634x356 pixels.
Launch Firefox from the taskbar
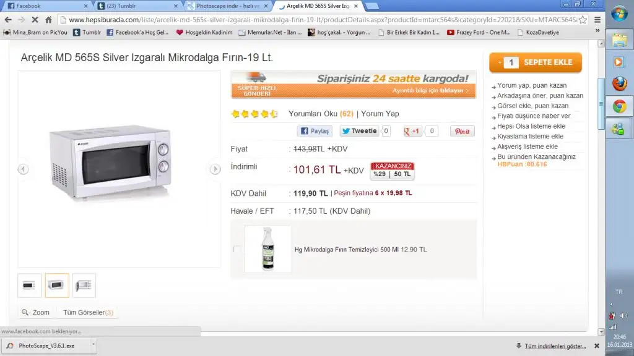point(619,83)
